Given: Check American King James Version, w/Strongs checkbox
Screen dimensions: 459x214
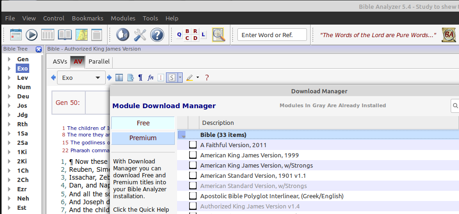Looking at the screenshot, I should tap(192, 165).
